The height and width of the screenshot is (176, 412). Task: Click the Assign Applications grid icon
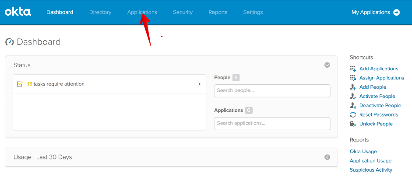353,78
